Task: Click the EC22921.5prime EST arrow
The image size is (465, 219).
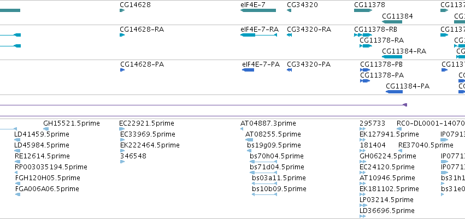Action: [x=122, y=129]
